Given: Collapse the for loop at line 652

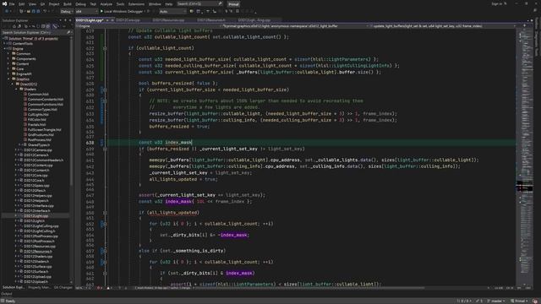Looking at the screenshot, I should click(x=105, y=224).
